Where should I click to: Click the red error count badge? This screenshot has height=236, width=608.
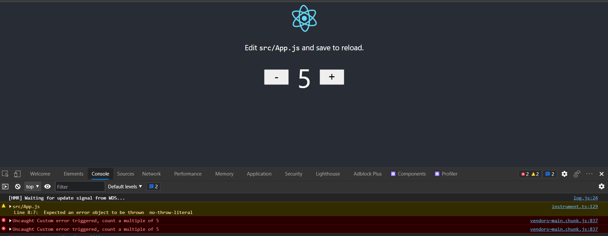click(x=525, y=174)
